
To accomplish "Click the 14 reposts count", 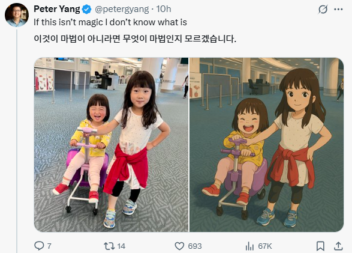I will click(x=121, y=246).
